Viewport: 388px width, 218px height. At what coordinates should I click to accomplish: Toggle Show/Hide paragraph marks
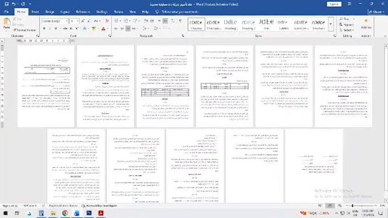coord(180,21)
